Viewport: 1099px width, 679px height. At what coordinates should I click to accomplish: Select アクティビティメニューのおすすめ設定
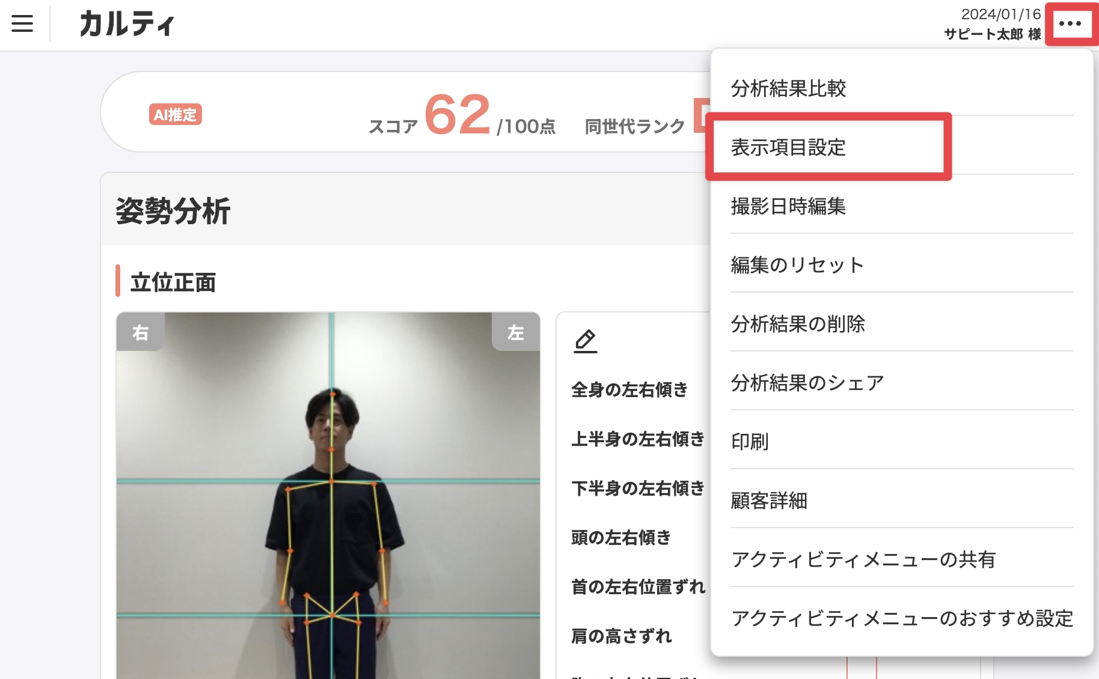click(902, 618)
